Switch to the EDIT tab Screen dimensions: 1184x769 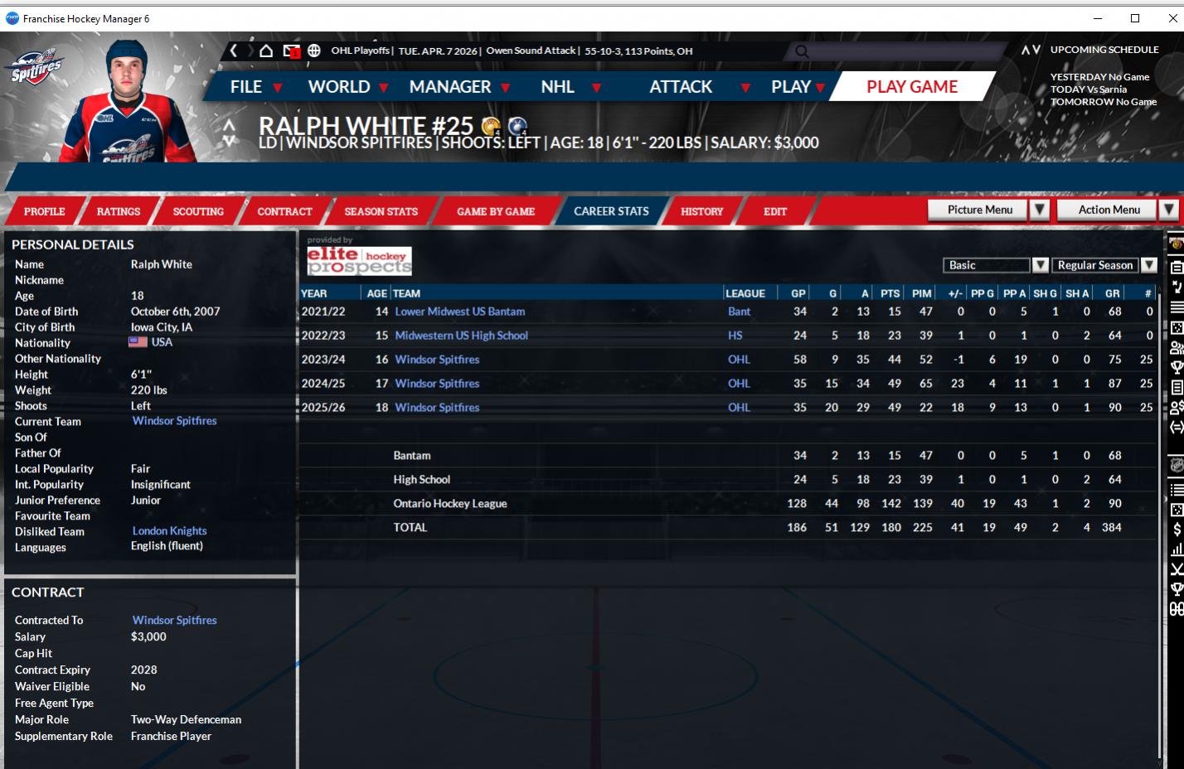point(775,211)
